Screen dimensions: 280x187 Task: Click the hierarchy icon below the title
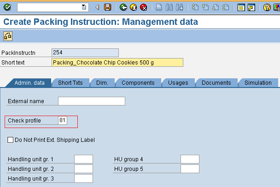coord(8,36)
